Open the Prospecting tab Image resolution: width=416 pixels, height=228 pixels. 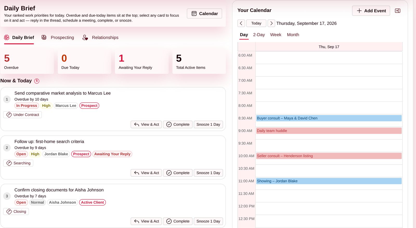coord(58,37)
